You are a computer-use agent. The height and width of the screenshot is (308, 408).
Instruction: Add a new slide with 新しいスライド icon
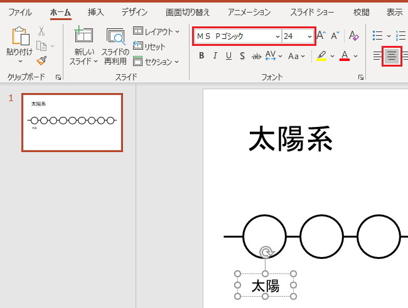[83, 35]
